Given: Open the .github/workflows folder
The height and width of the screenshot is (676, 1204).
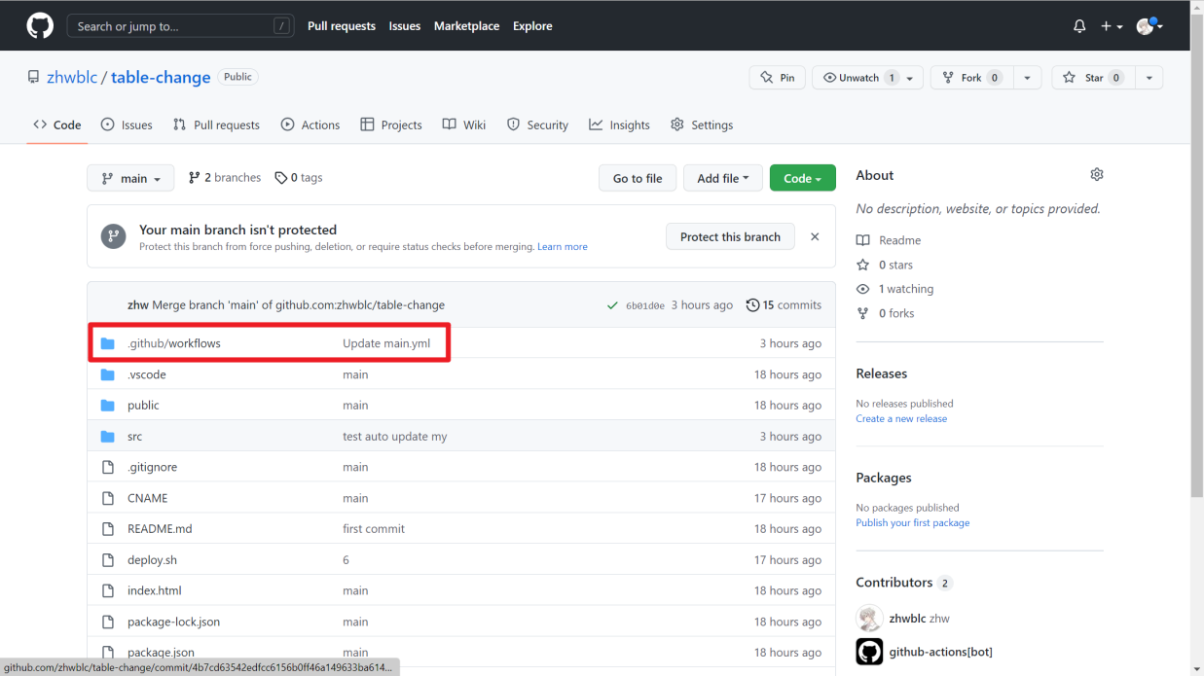Looking at the screenshot, I should pyautogui.click(x=174, y=343).
